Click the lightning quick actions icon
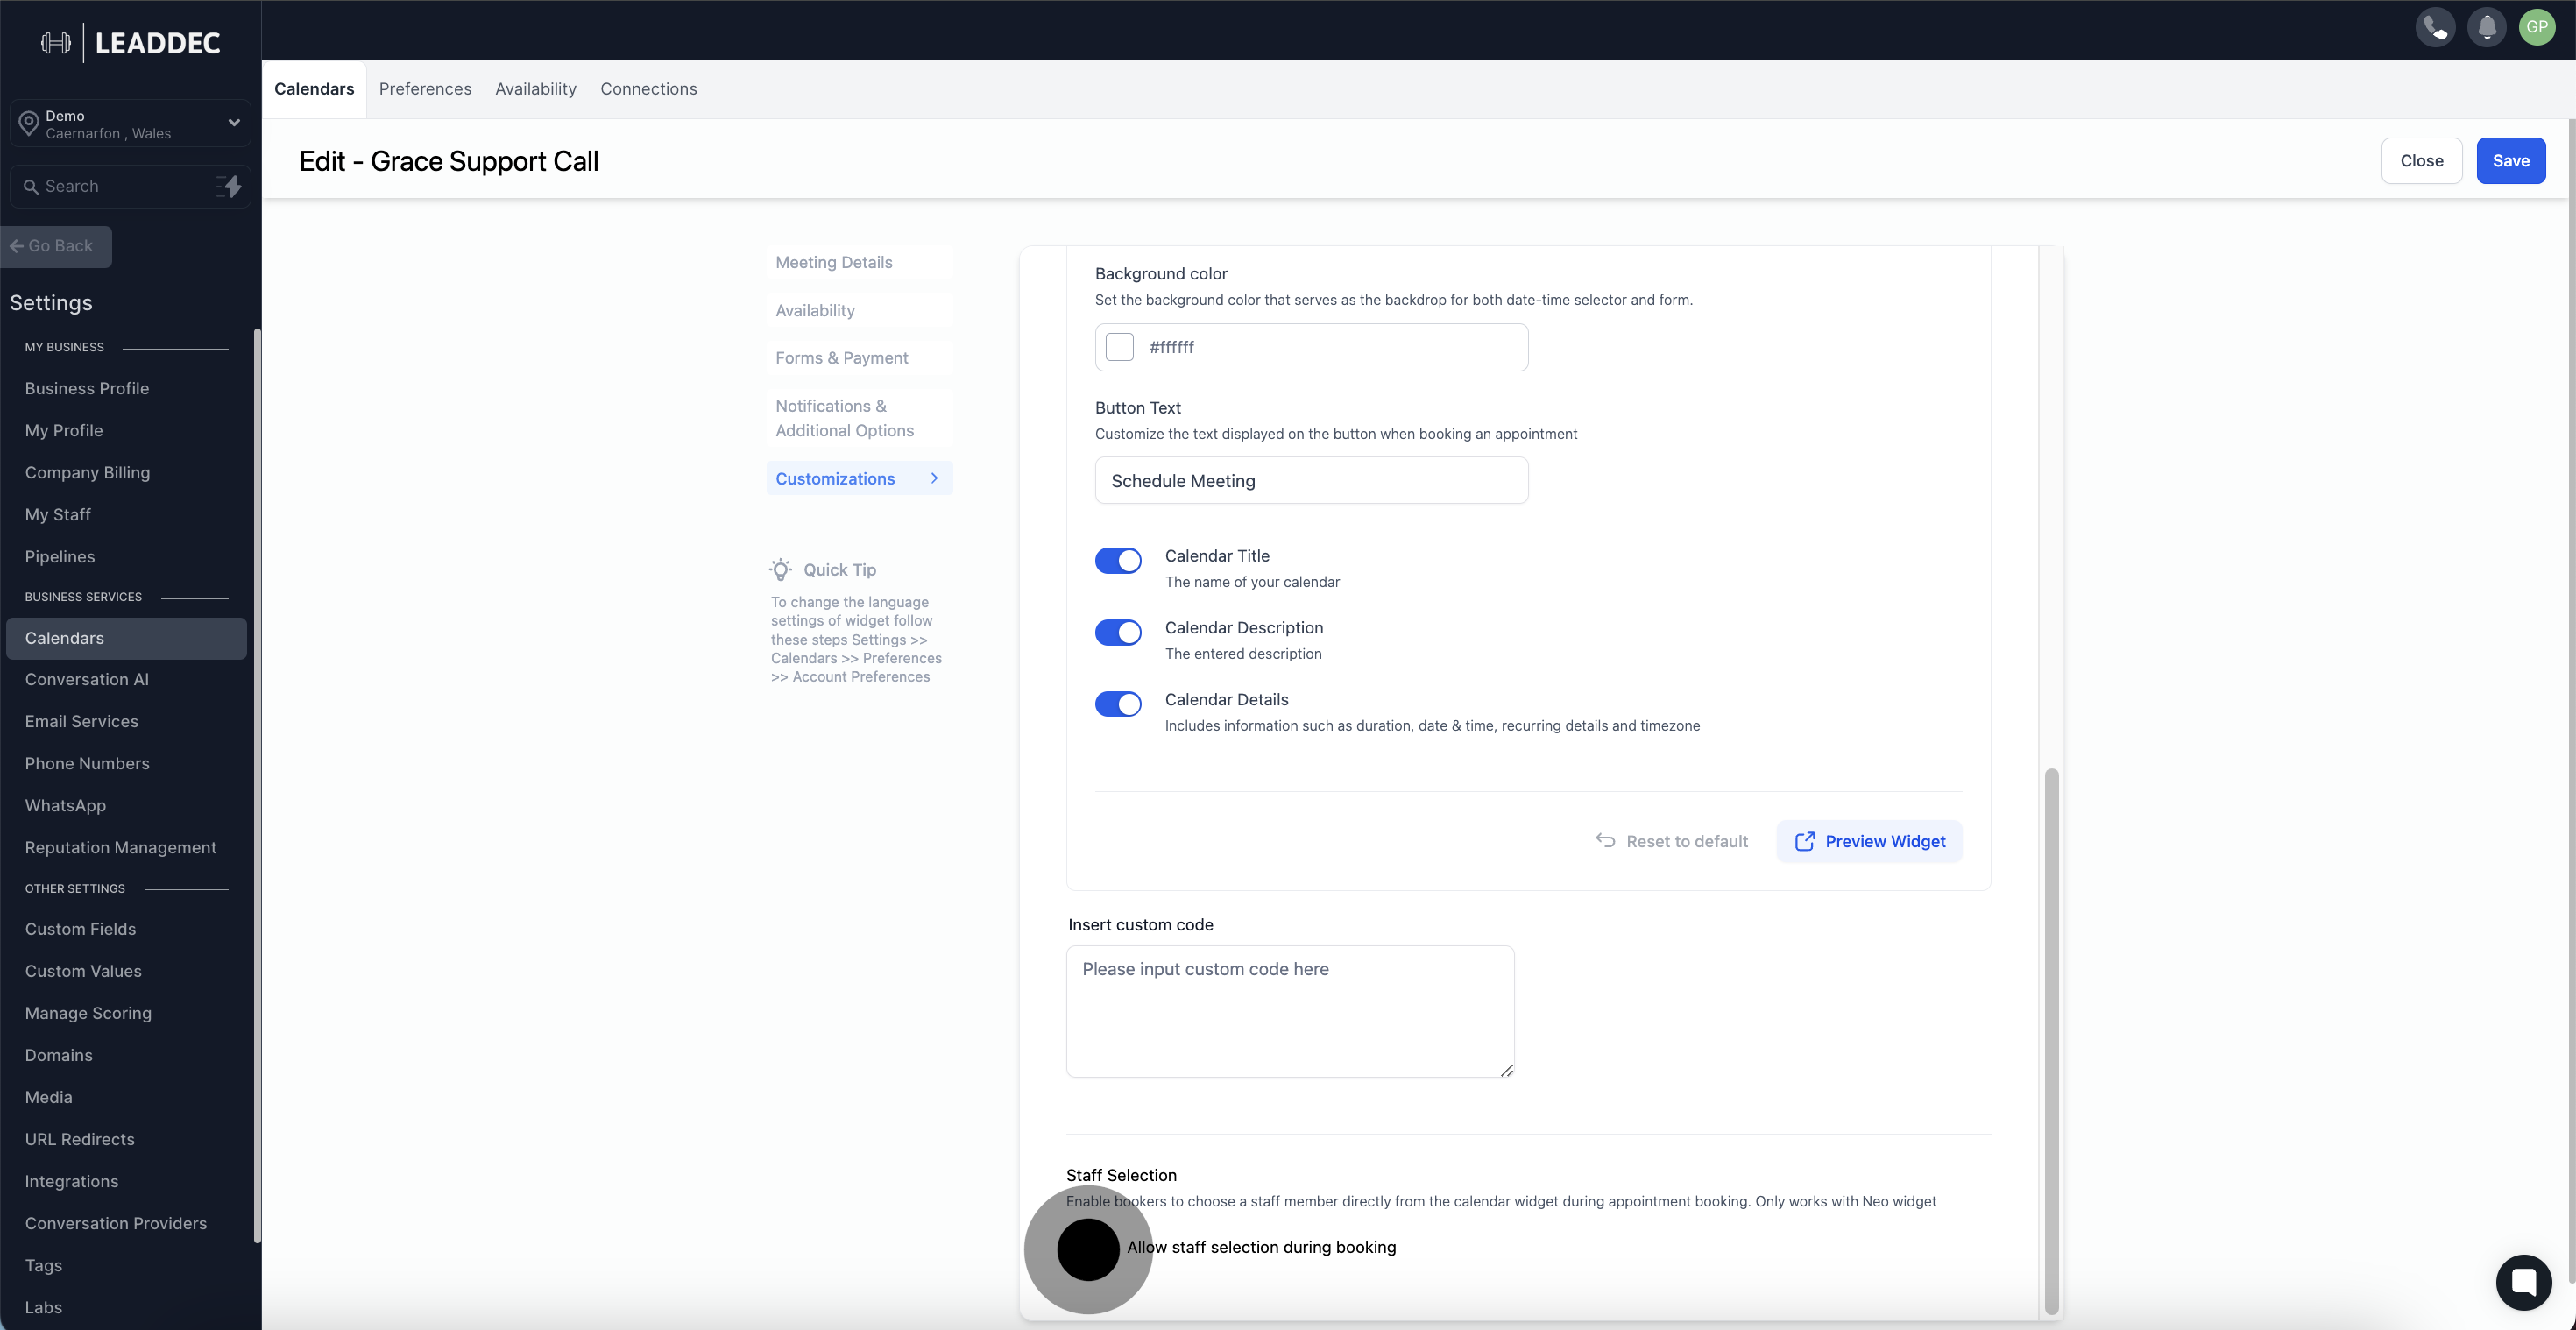 (x=230, y=186)
